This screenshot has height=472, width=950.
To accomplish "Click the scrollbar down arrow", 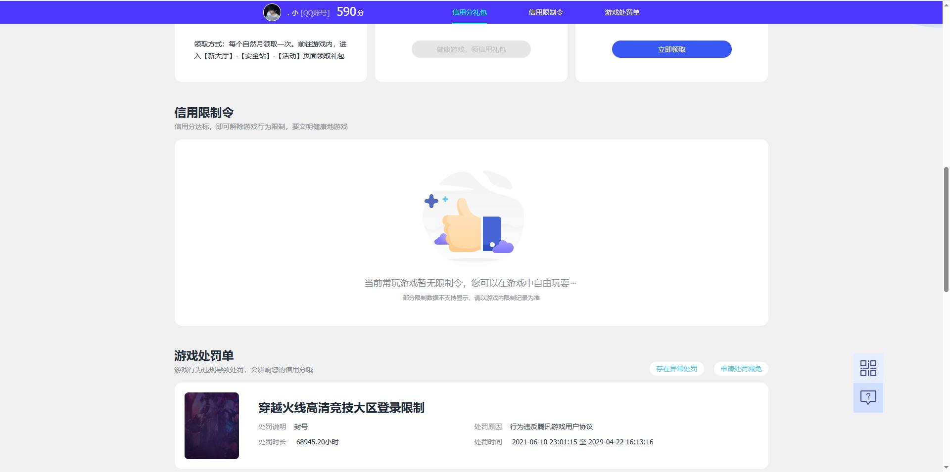I will pyautogui.click(x=946, y=467).
